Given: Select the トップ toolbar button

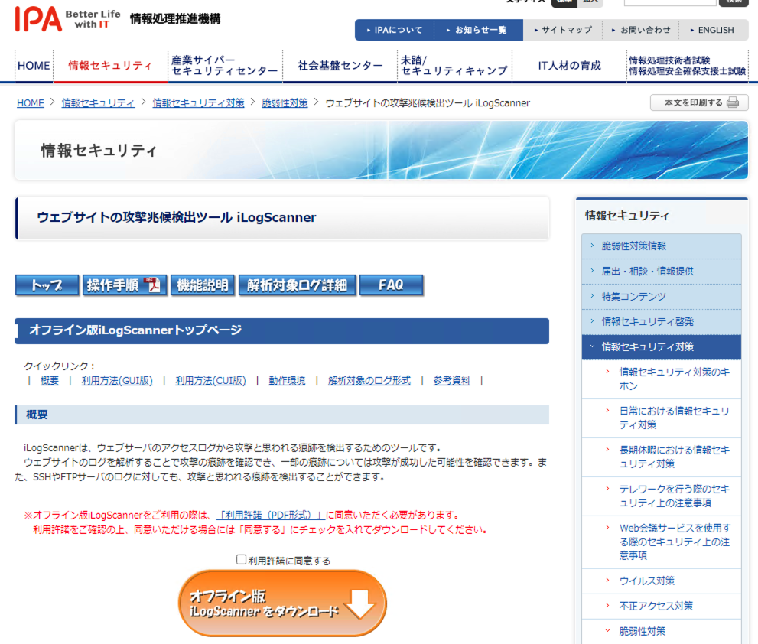Looking at the screenshot, I should [48, 285].
